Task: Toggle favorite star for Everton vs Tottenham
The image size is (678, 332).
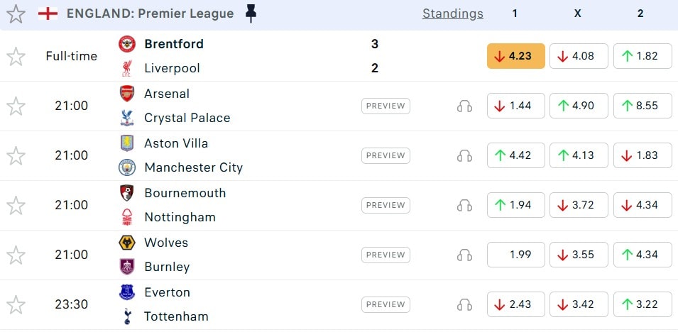Action: (16, 304)
